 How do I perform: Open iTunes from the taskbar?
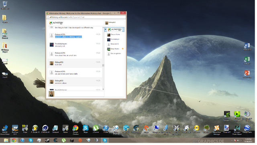pyautogui.click(x=22, y=141)
